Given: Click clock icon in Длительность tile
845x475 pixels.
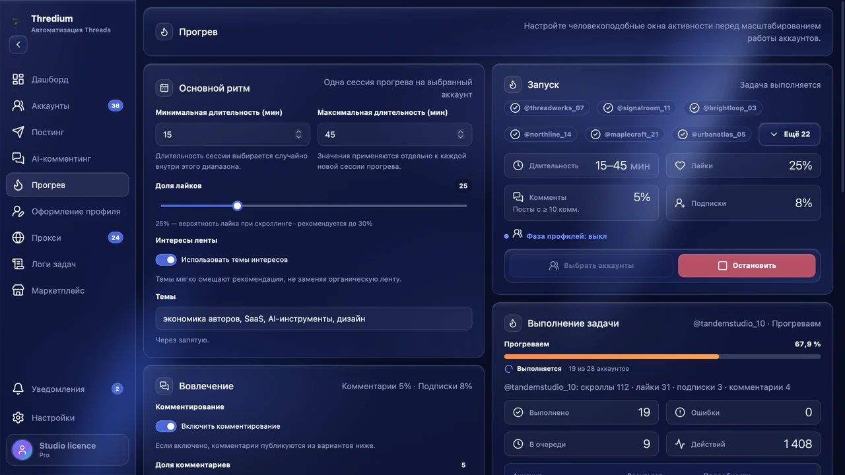Looking at the screenshot, I should tap(518, 166).
